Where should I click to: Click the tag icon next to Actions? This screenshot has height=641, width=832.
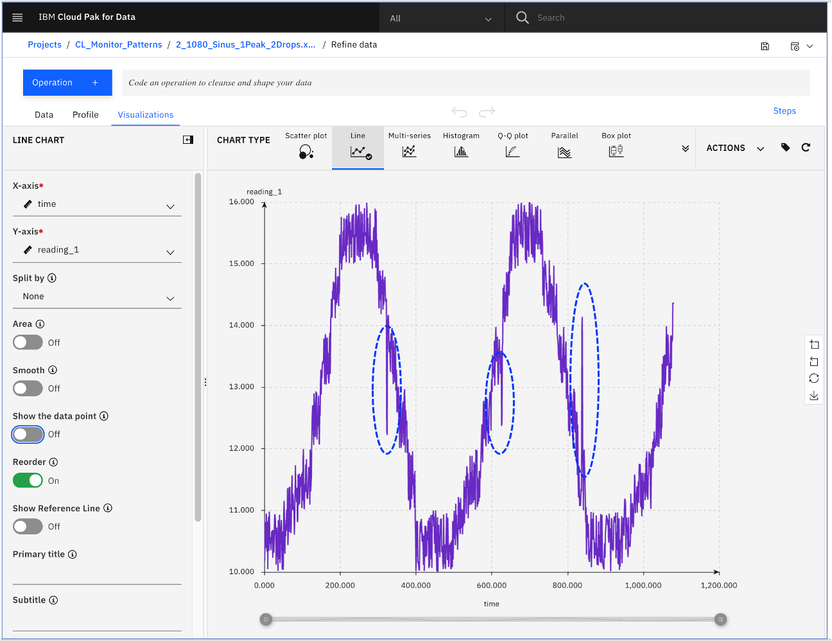coord(785,148)
